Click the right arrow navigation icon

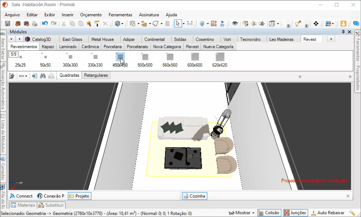tap(262, 24)
